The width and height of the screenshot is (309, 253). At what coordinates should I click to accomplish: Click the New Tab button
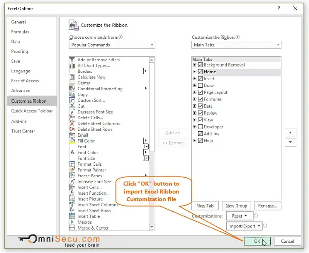tap(205, 206)
